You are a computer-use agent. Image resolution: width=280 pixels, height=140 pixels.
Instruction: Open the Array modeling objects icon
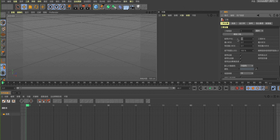coord(114,7)
